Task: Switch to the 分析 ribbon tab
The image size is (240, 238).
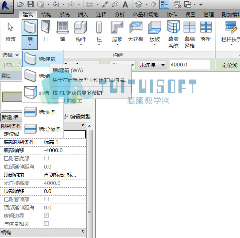Action: click(x=120, y=15)
